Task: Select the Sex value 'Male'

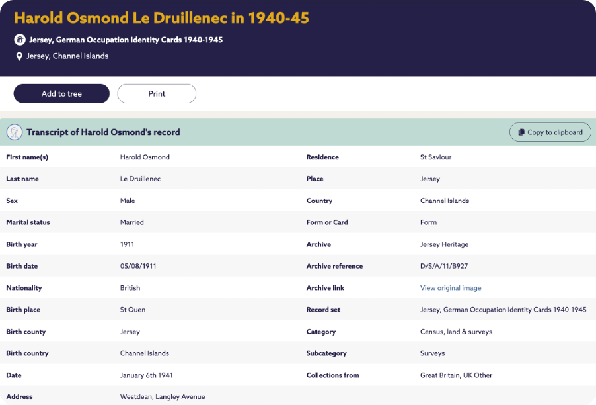Action: 128,201
